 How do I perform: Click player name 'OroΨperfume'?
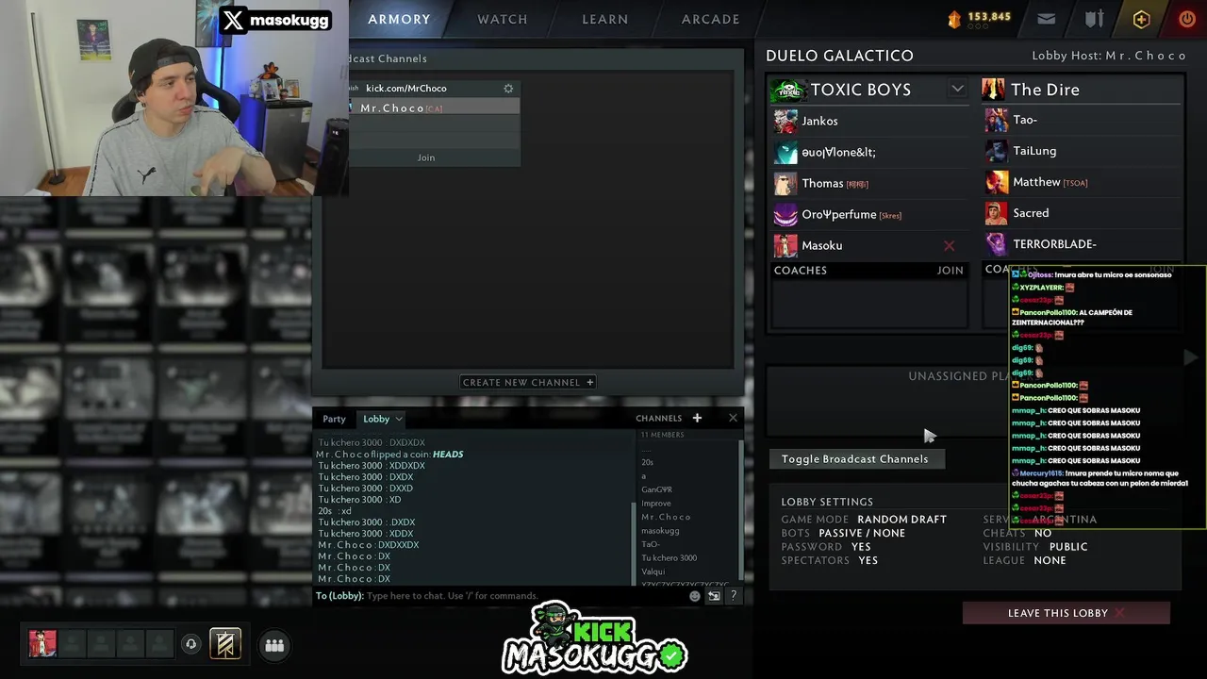[x=839, y=214]
